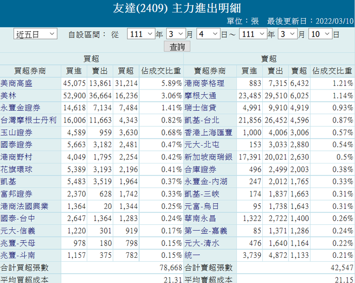Open broker link 花旗環球
The image size is (355, 283).
16,169
